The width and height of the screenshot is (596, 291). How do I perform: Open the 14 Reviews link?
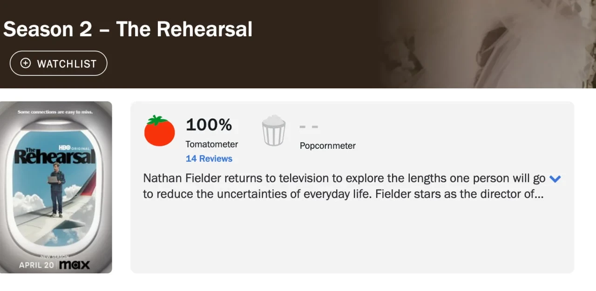(209, 159)
